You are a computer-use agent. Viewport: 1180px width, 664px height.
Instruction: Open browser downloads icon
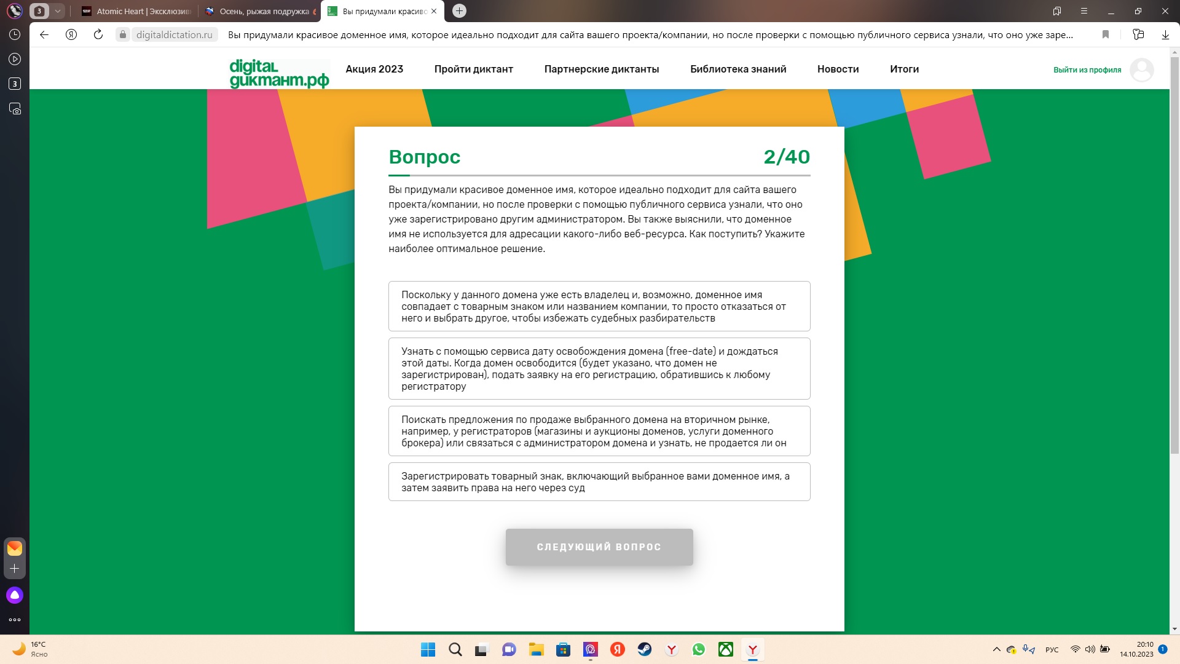1165,34
